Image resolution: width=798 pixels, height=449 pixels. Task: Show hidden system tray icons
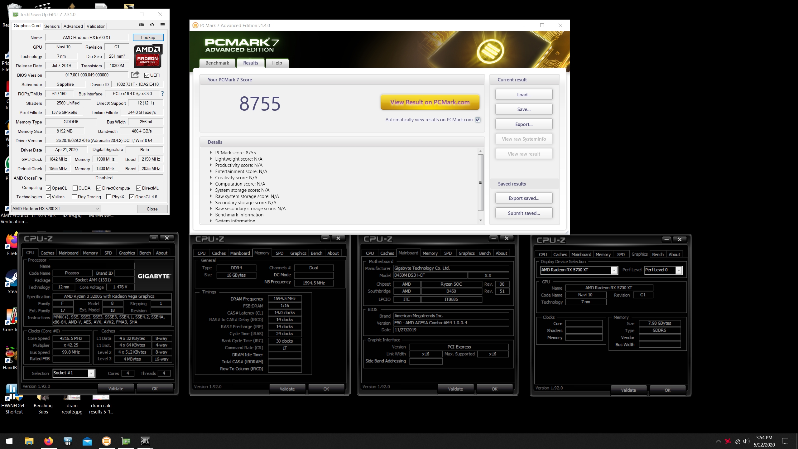click(718, 441)
